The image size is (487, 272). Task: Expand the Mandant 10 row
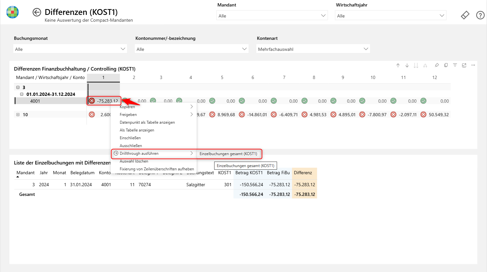click(x=17, y=114)
